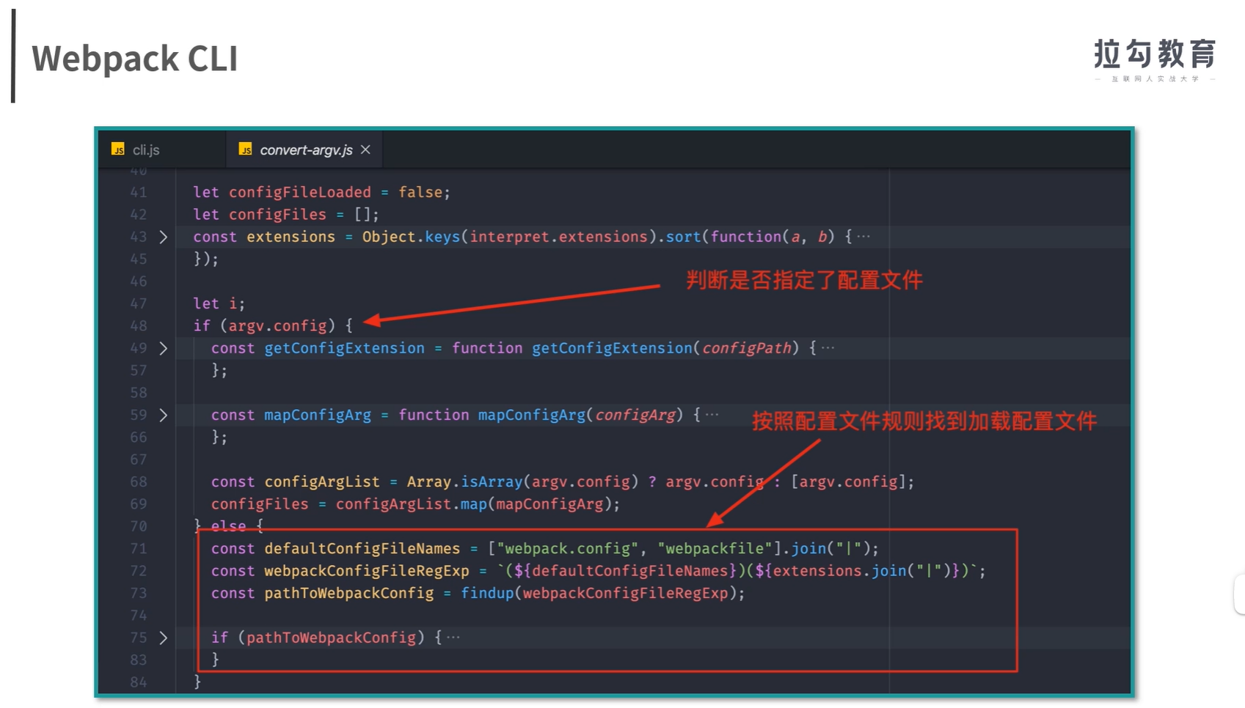Image resolution: width=1245 pixels, height=708 pixels.
Task: Click line number 71 in the gutter
Action: click(139, 548)
